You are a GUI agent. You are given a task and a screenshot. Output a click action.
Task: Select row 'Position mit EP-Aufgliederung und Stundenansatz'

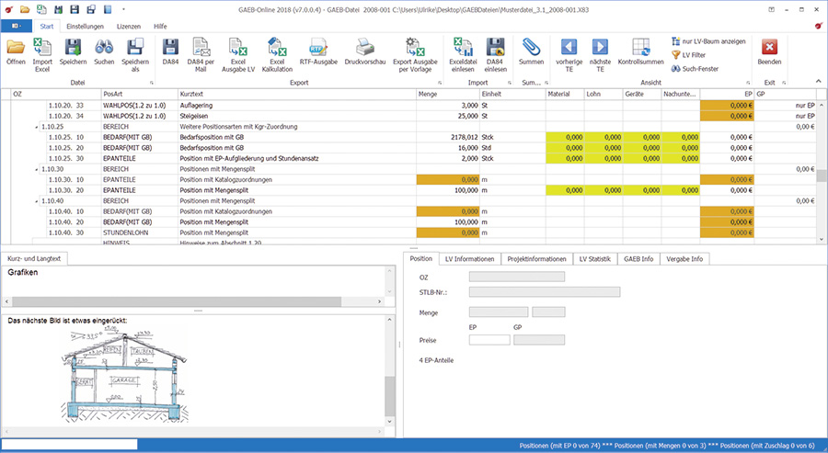249,158
